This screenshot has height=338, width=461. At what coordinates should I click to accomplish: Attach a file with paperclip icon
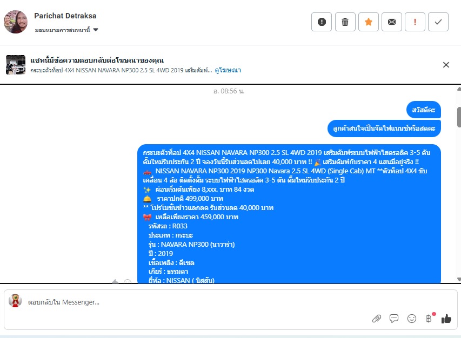[377, 319]
